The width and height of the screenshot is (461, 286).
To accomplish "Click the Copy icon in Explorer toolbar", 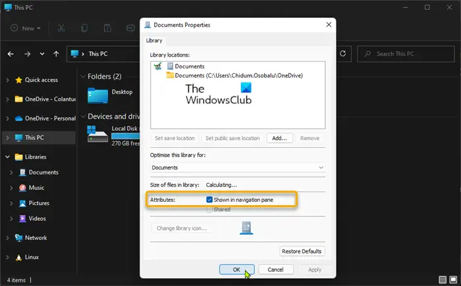I will (x=84, y=28).
